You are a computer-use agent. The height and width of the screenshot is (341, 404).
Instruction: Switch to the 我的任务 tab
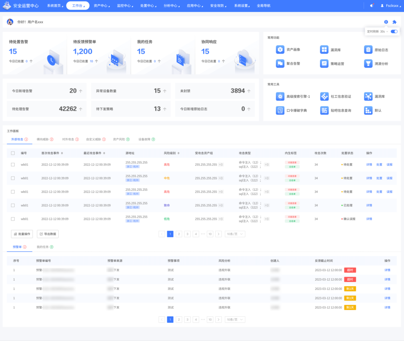coord(45,247)
